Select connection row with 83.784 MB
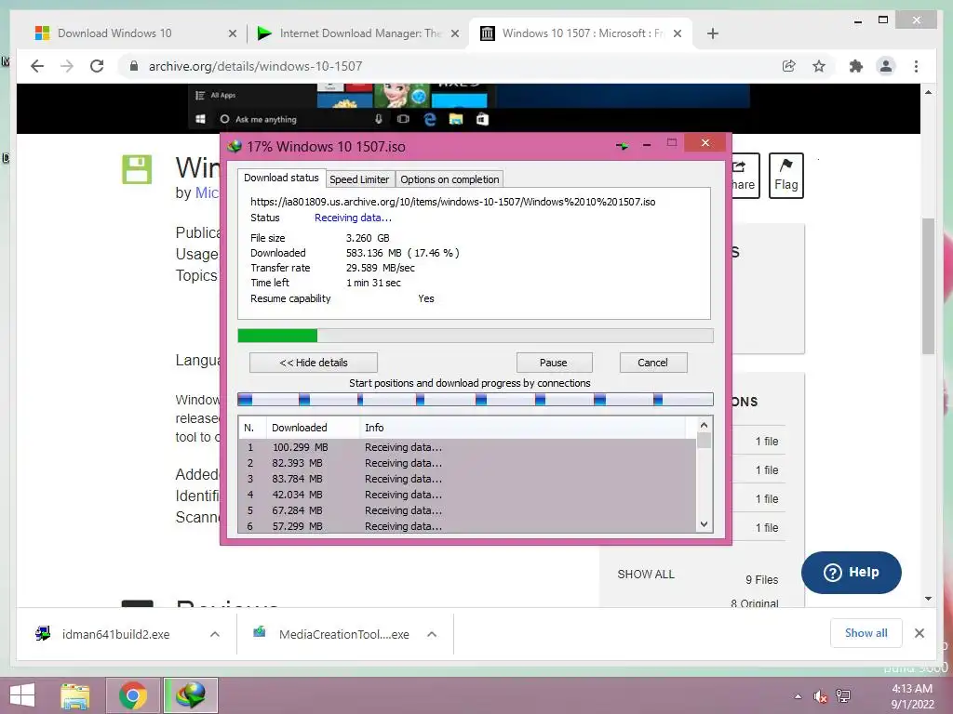953x714 pixels. coord(467,479)
